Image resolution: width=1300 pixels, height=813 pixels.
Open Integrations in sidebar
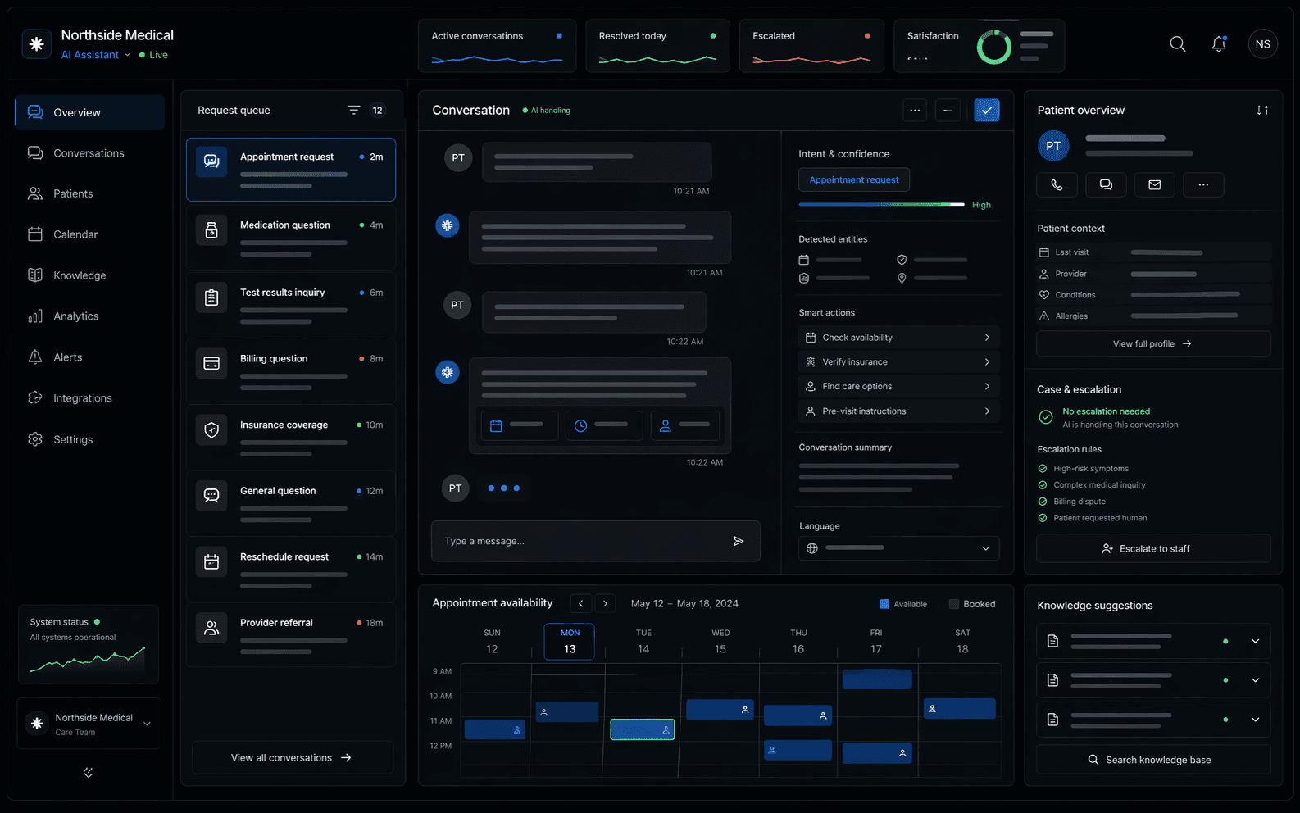tap(90, 398)
